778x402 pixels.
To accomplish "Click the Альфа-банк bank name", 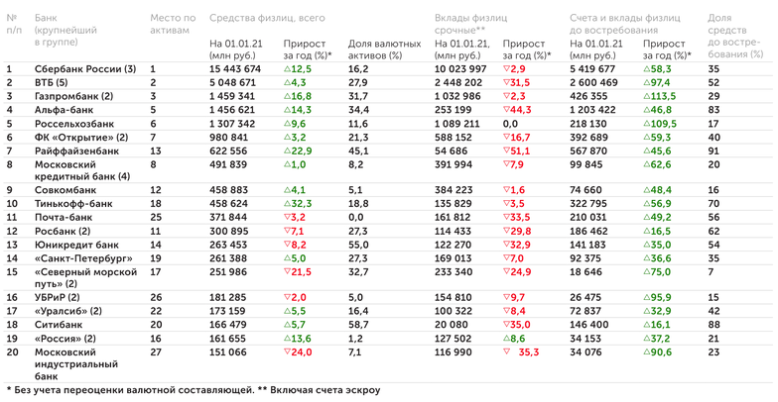I will (x=64, y=109).
